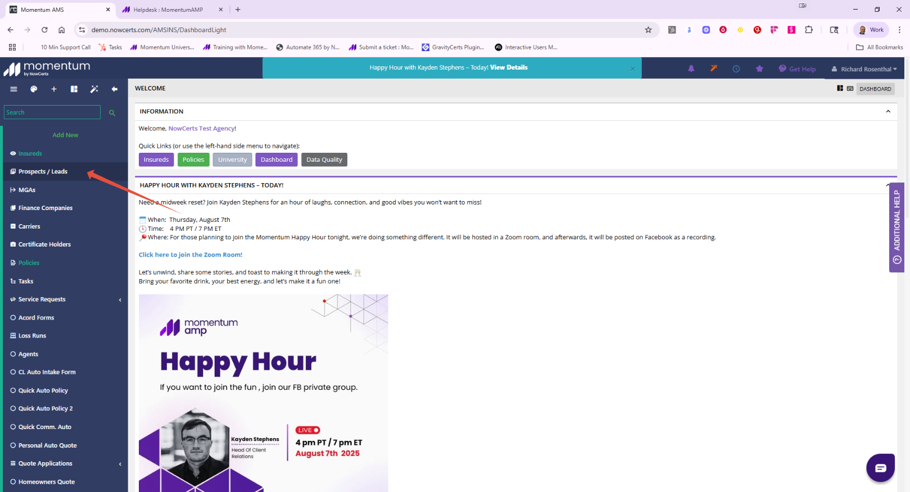The width and height of the screenshot is (910, 492).
Task: Click the magic wand icon in the sidebar
Action: (x=94, y=89)
